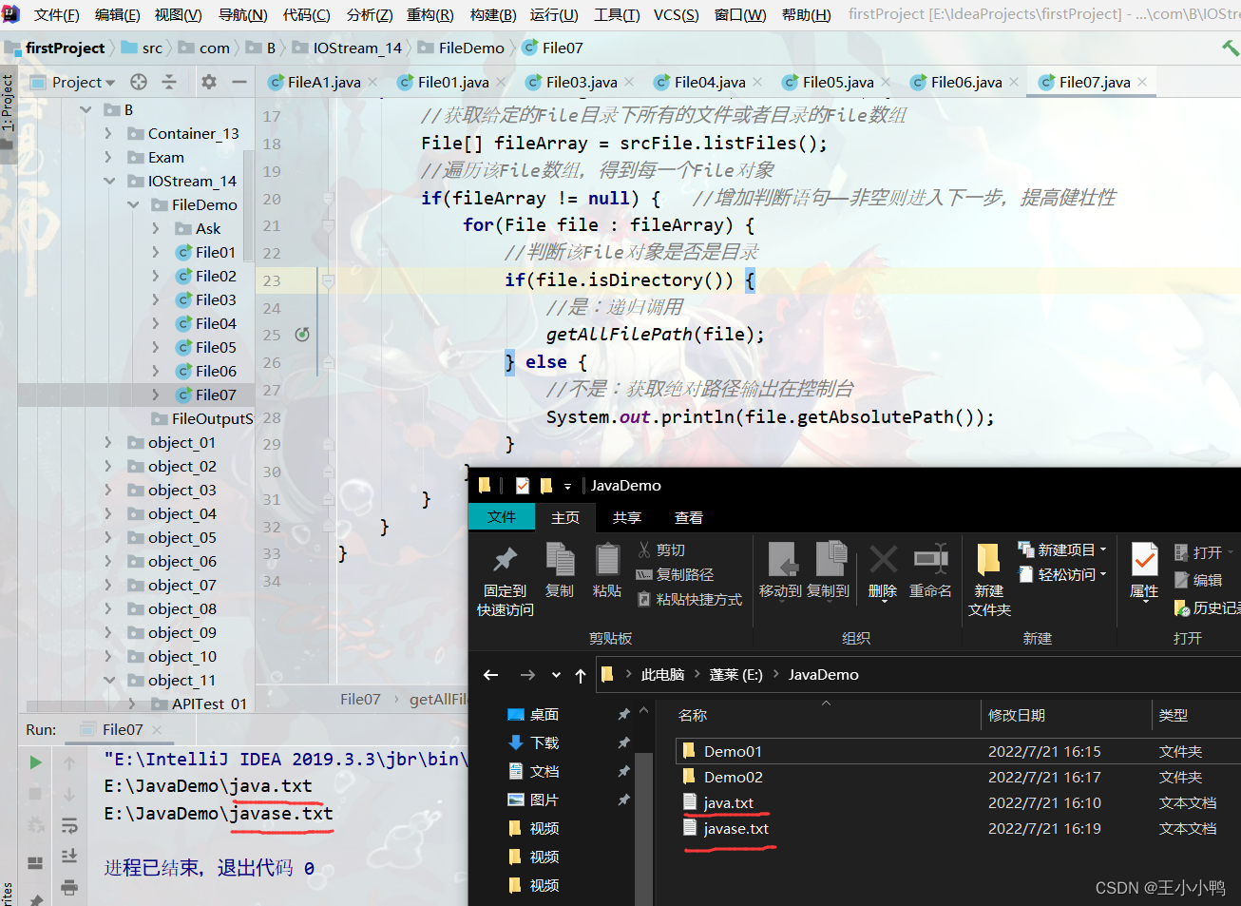Click Paste (粘贴) icon in Explorer ribbon
The width and height of the screenshot is (1241, 906).
(607, 570)
